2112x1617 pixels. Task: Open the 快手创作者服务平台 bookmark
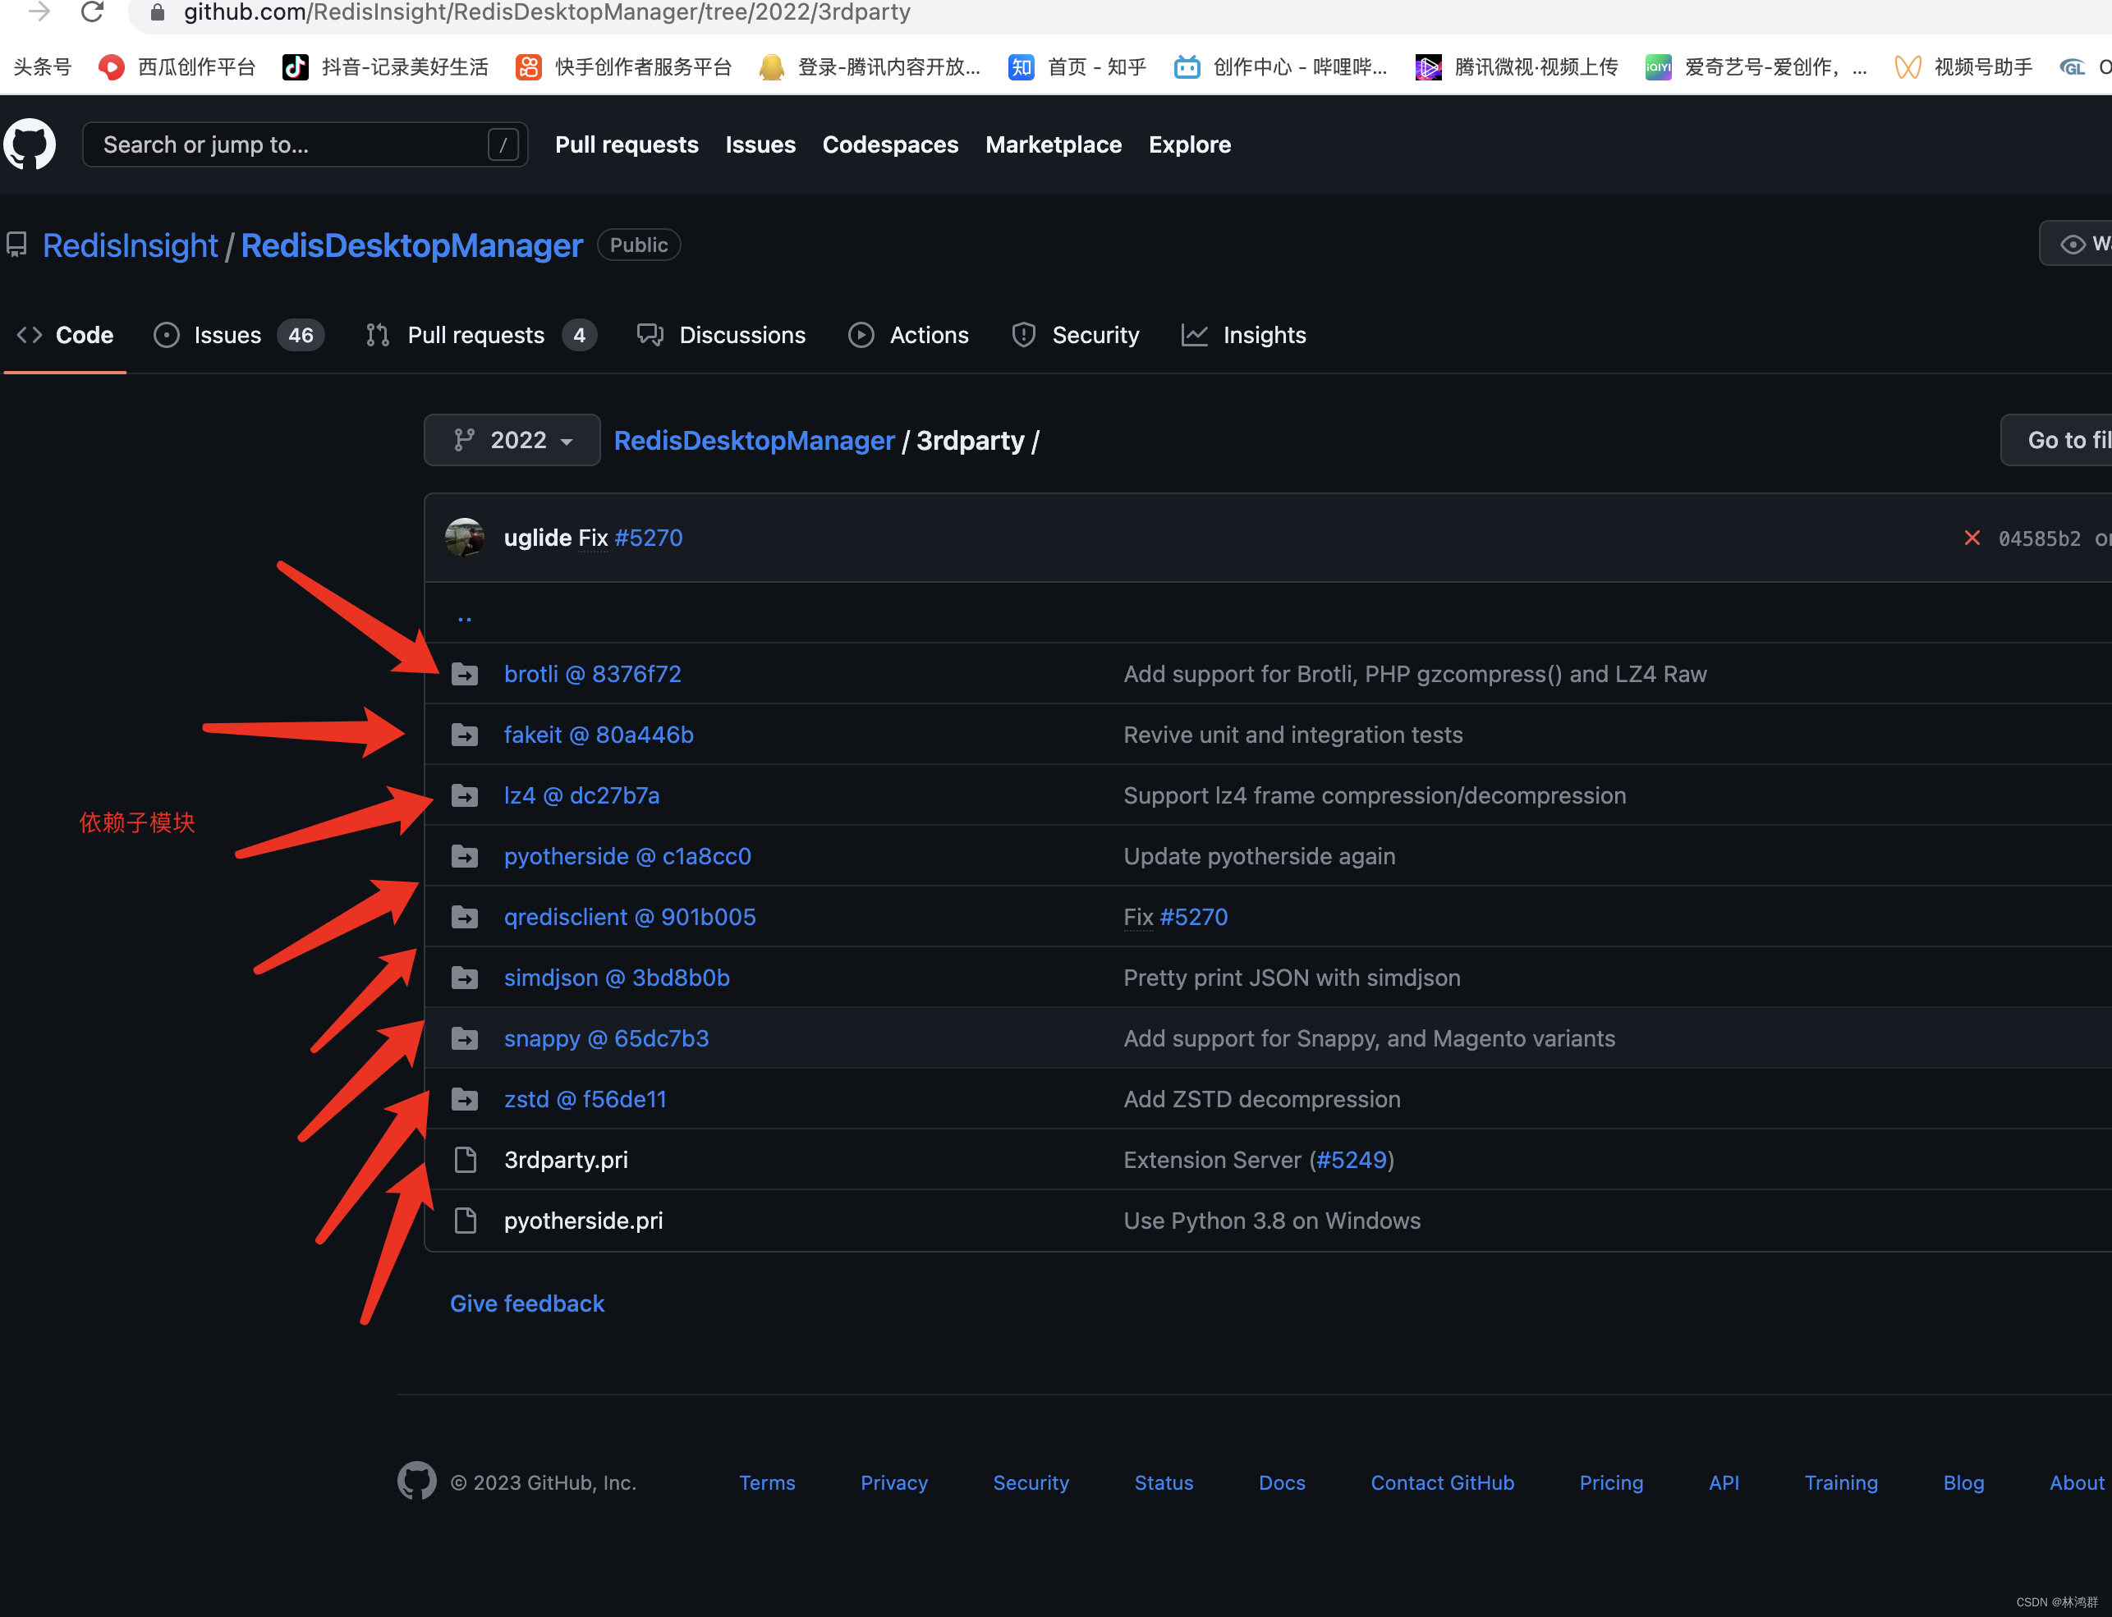(624, 66)
